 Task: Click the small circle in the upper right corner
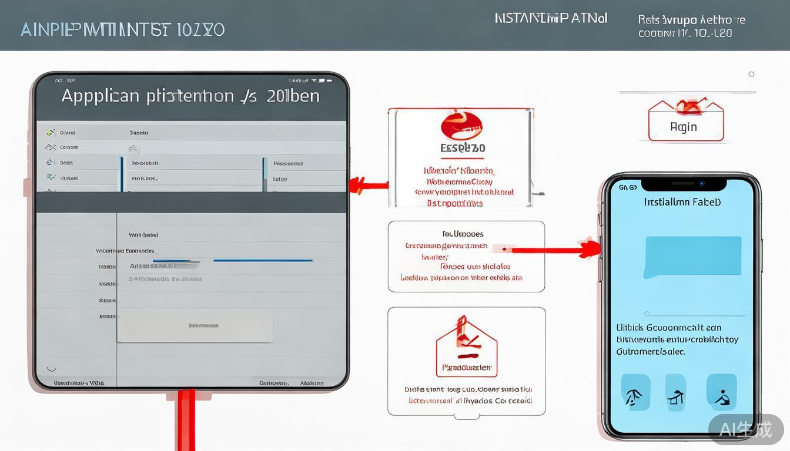pos(751,74)
